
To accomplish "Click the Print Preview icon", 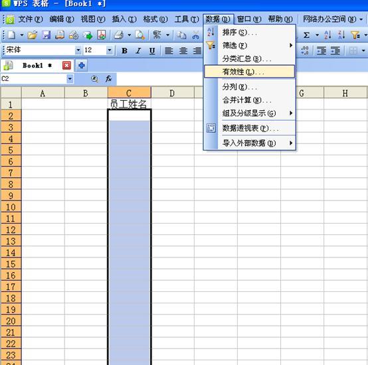I will tap(140, 35).
